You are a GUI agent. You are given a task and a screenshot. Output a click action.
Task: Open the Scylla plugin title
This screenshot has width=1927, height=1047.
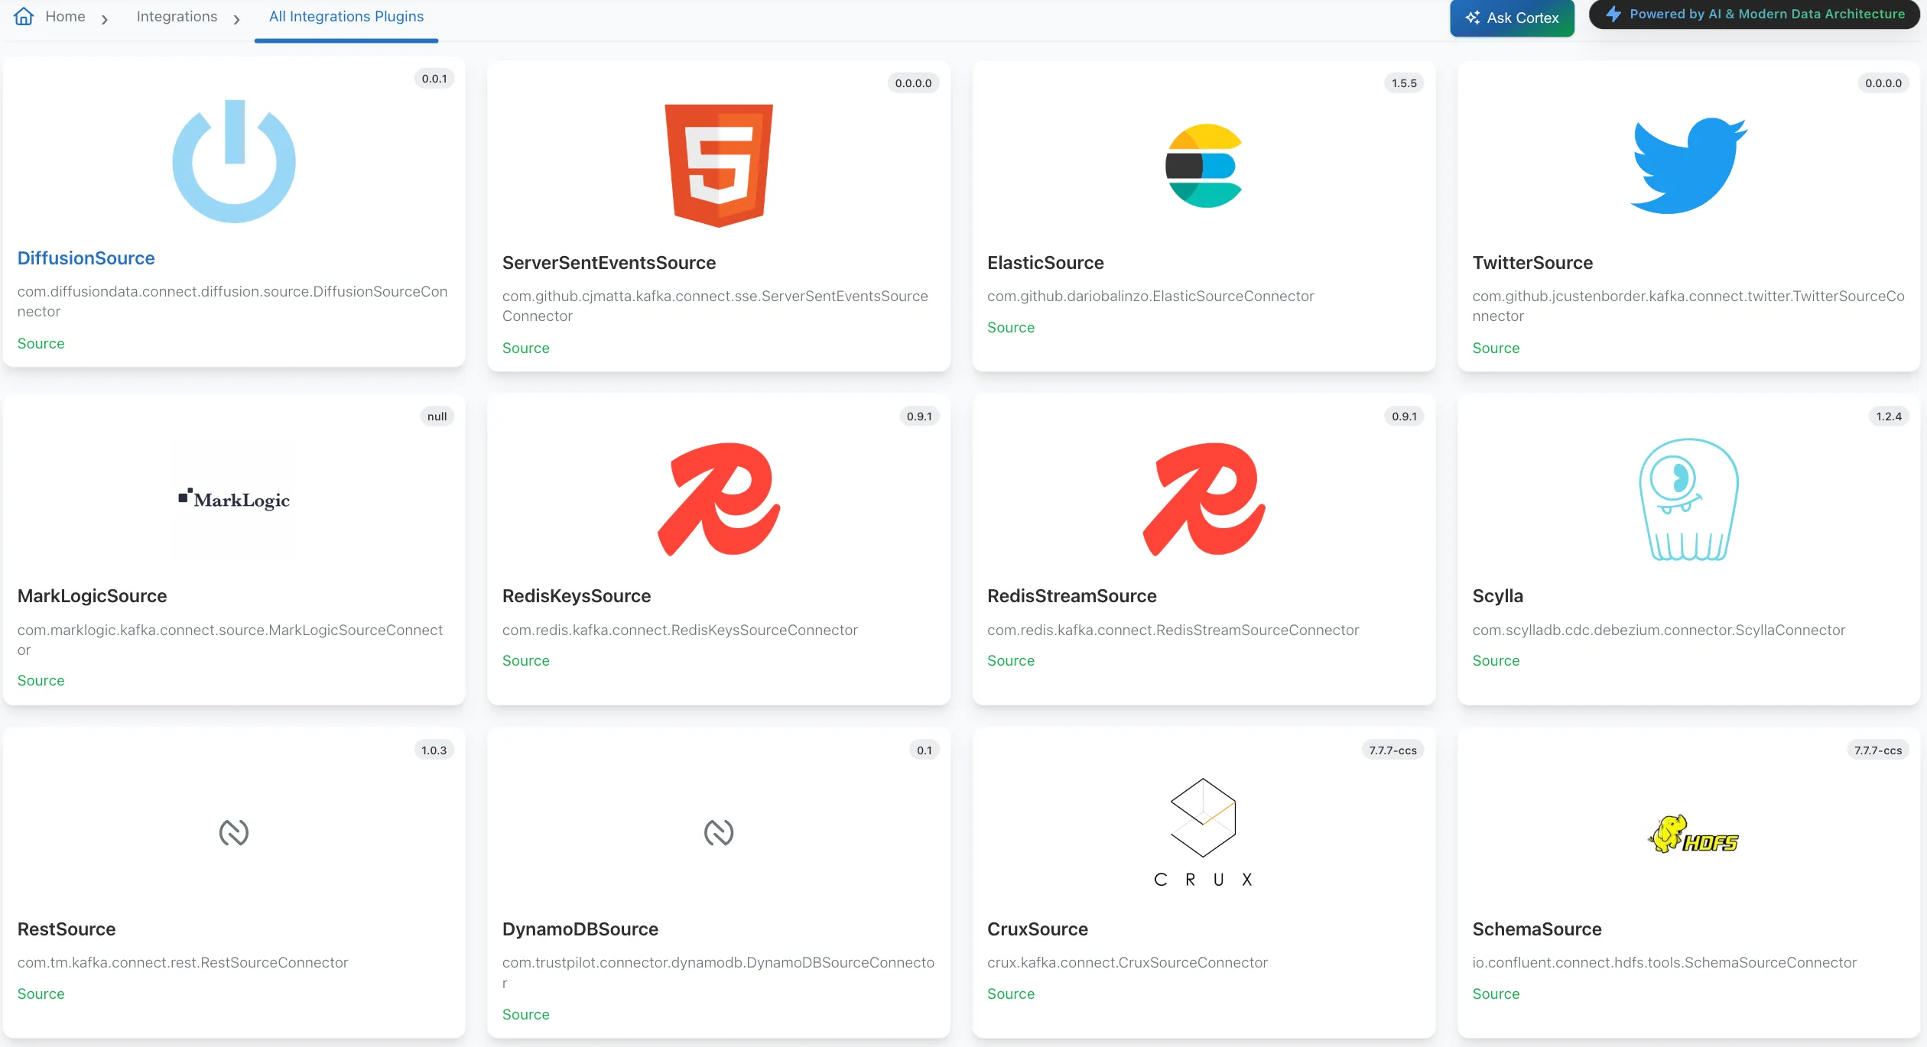tap(1498, 596)
